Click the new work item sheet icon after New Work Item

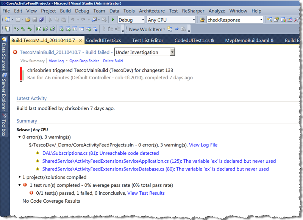pos(170,29)
